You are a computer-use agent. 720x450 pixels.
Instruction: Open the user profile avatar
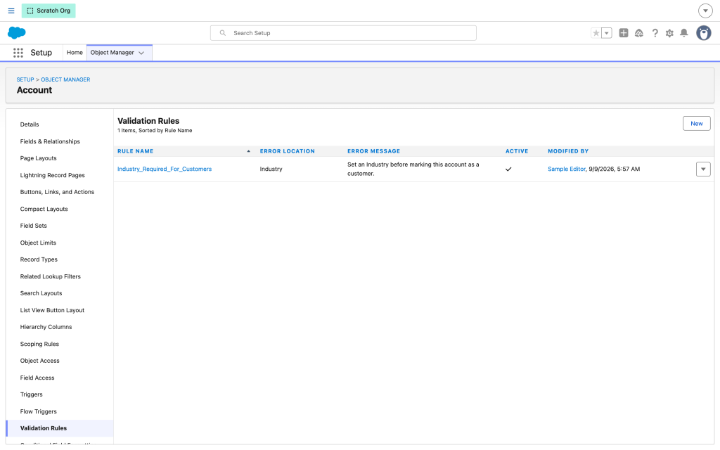[703, 33]
